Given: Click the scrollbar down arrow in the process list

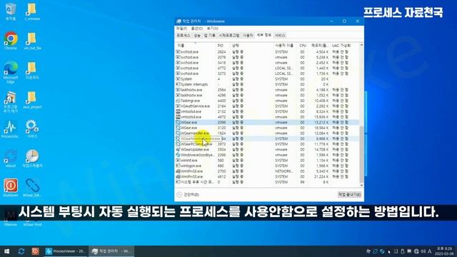Looking at the screenshot, I should pyautogui.click(x=361, y=185).
